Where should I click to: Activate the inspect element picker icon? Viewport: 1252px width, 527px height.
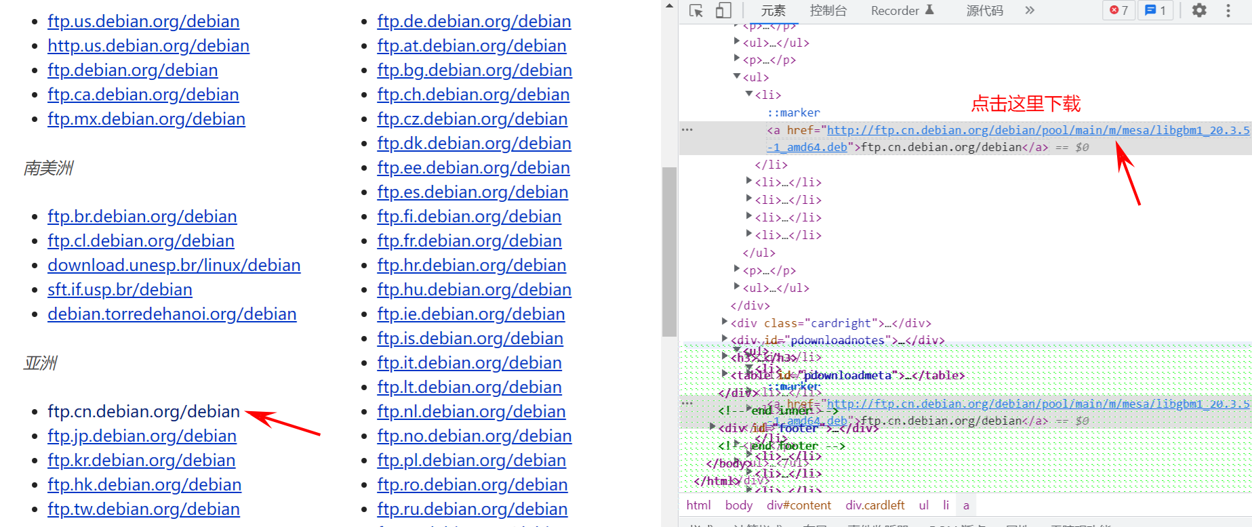[695, 10]
